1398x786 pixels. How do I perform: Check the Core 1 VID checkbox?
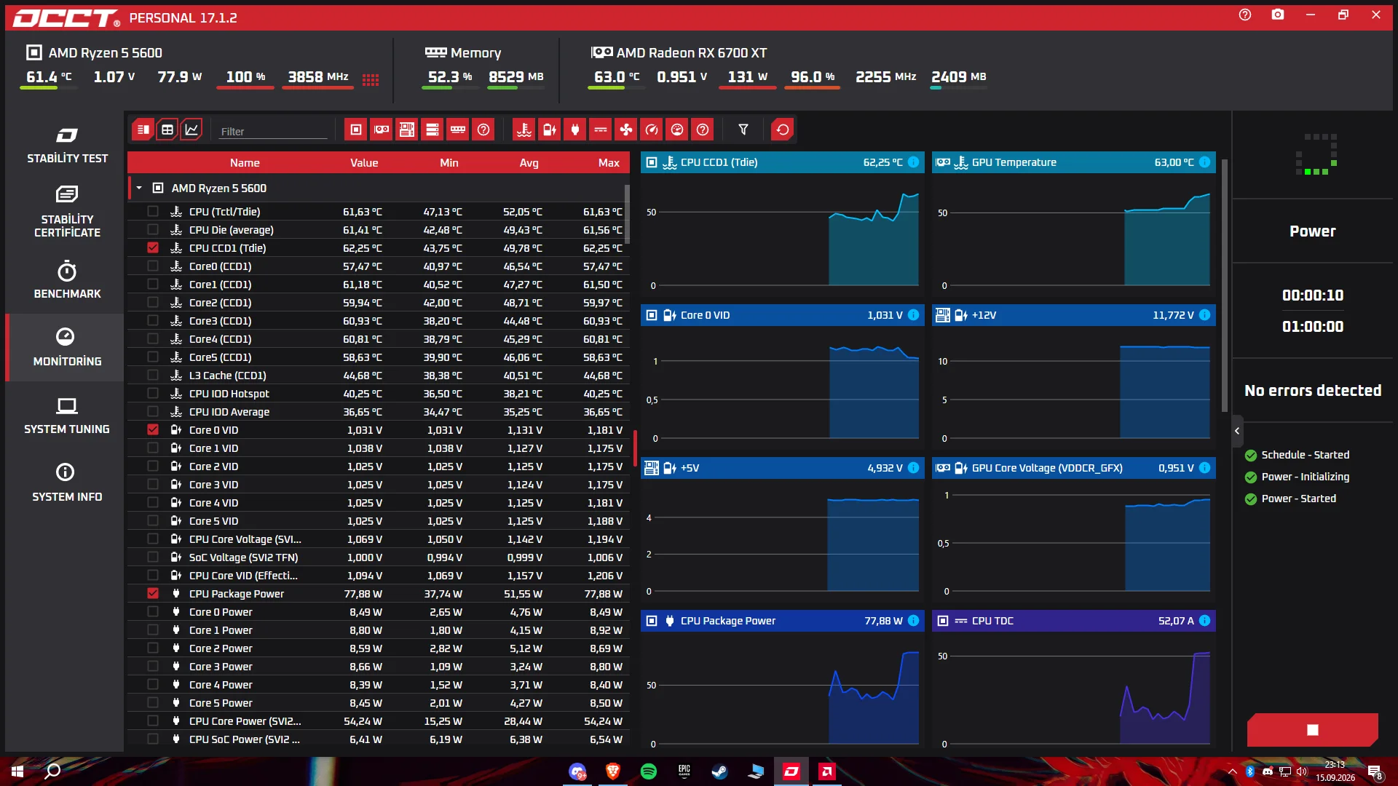click(153, 448)
